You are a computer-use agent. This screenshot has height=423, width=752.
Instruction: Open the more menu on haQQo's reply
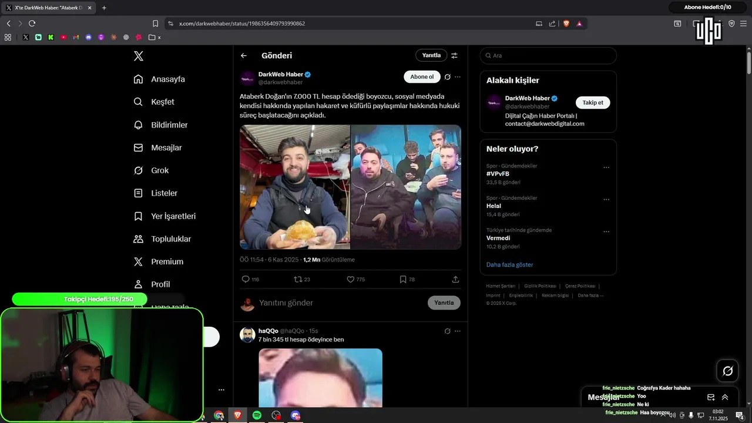(x=458, y=331)
